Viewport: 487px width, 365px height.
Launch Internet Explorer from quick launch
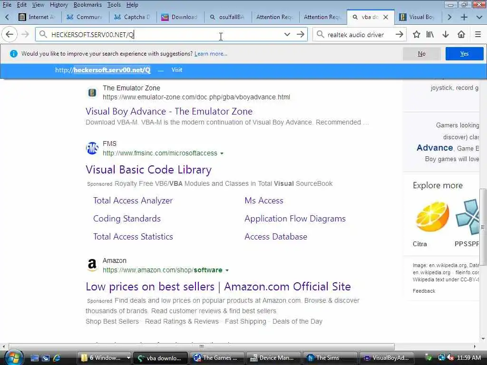point(57,358)
